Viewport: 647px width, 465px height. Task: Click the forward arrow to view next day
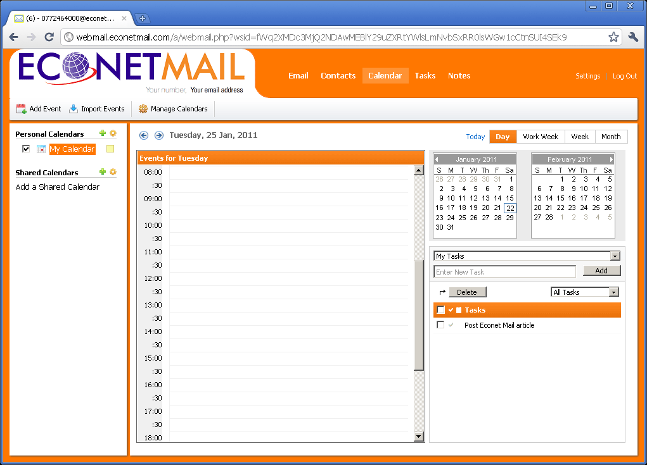(x=158, y=135)
